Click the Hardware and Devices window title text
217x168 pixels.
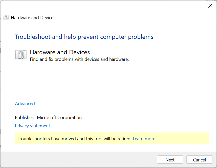(x=33, y=18)
